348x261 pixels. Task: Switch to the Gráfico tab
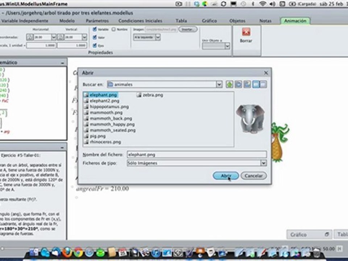pyautogui.click(x=209, y=21)
